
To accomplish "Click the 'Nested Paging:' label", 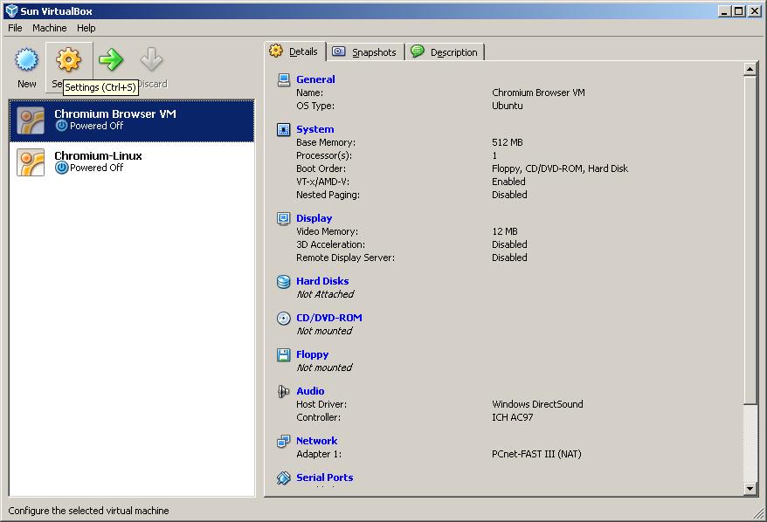I will (328, 195).
